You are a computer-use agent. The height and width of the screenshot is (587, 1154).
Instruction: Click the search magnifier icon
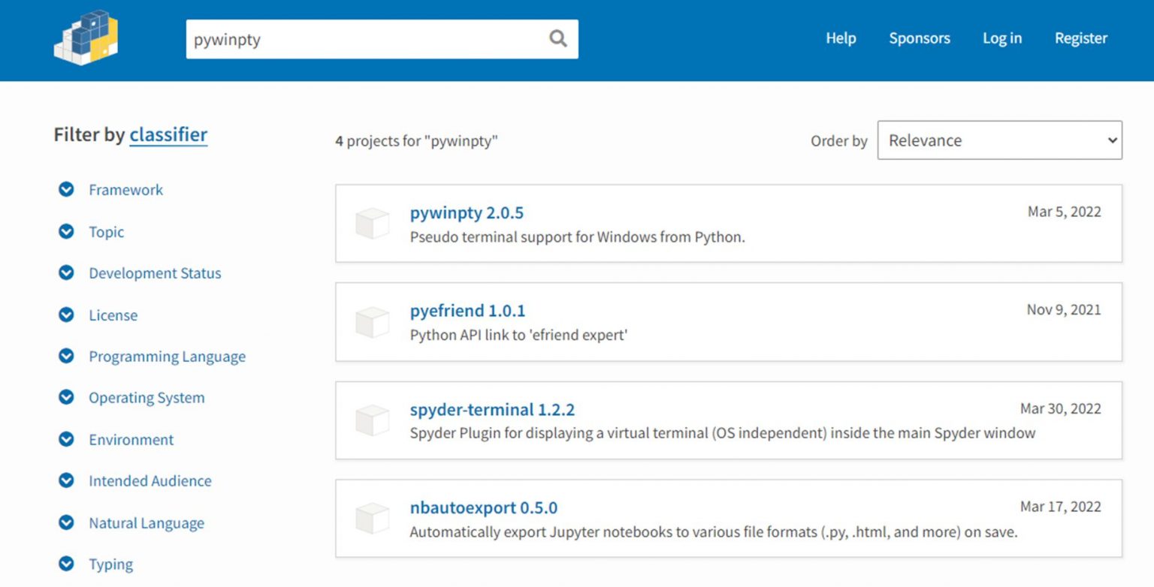coord(556,38)
